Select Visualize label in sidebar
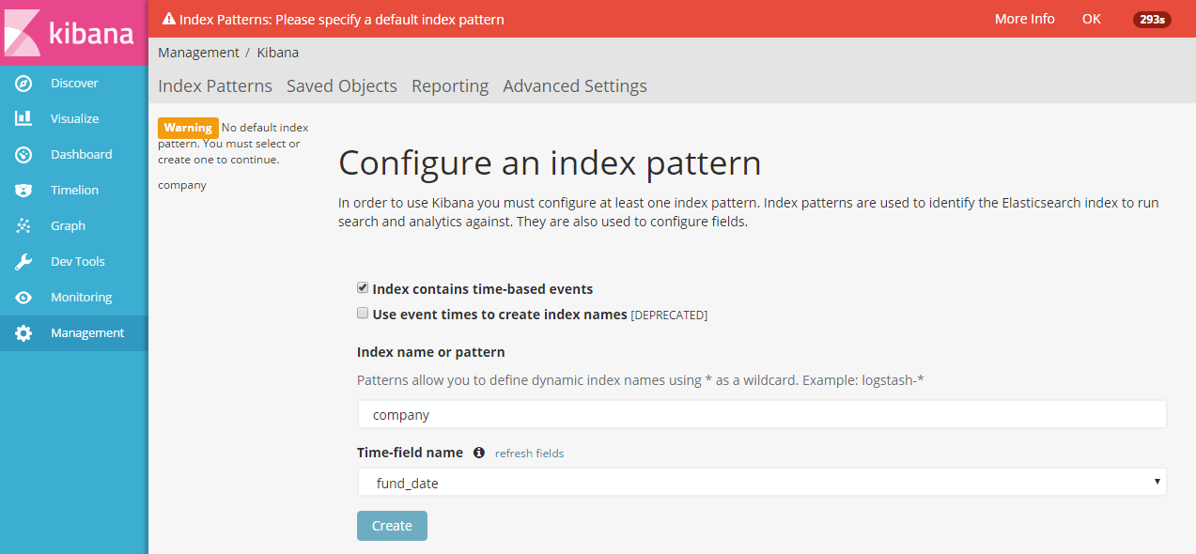The width and height of the screenshot is (1196, 554). point(74,119)
